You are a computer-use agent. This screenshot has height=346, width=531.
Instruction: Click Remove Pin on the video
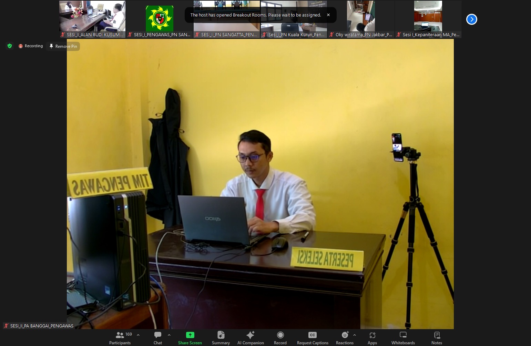point(63,46)
